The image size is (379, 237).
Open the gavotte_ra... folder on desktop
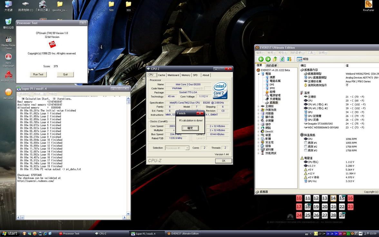[x=60, y=6]
